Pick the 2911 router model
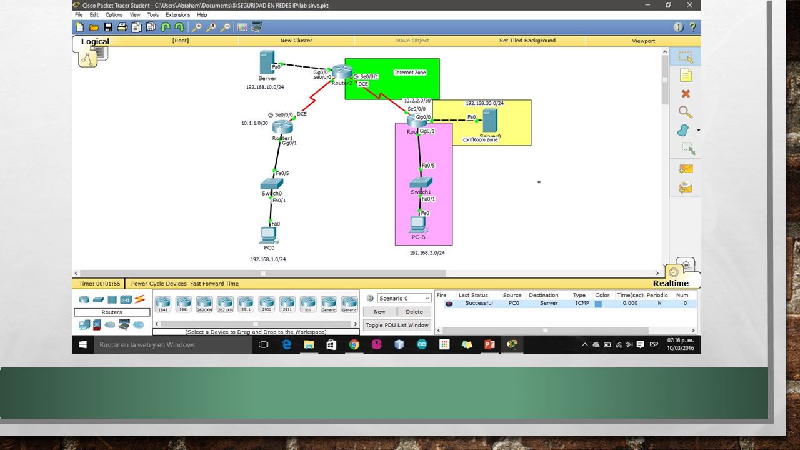The image size is (800, 450). pyautogui.click(x=287, y=304)
